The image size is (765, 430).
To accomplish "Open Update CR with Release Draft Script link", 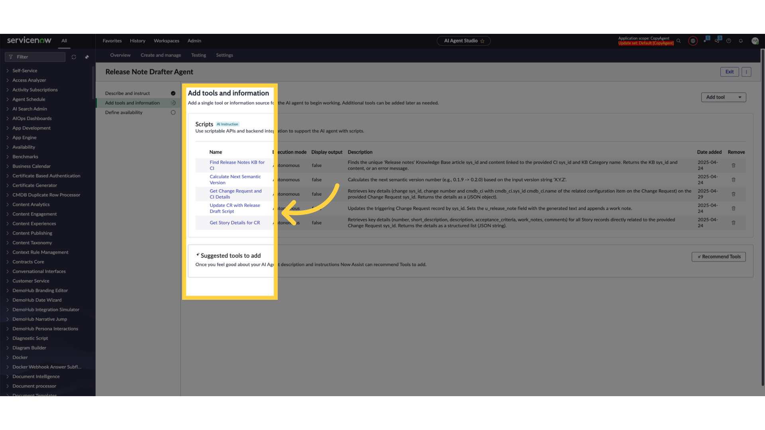I will [235, 208].
